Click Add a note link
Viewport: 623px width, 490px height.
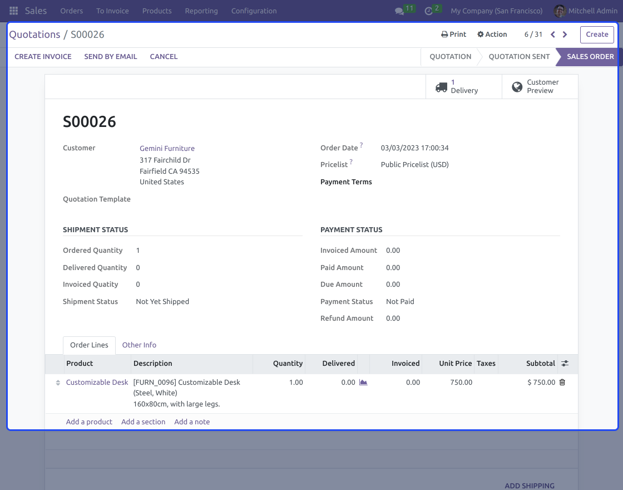192,422
